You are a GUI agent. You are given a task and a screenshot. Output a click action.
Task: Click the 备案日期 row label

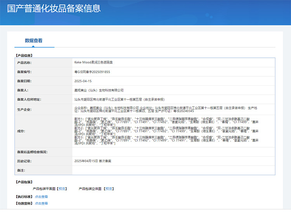coord(24,81)
